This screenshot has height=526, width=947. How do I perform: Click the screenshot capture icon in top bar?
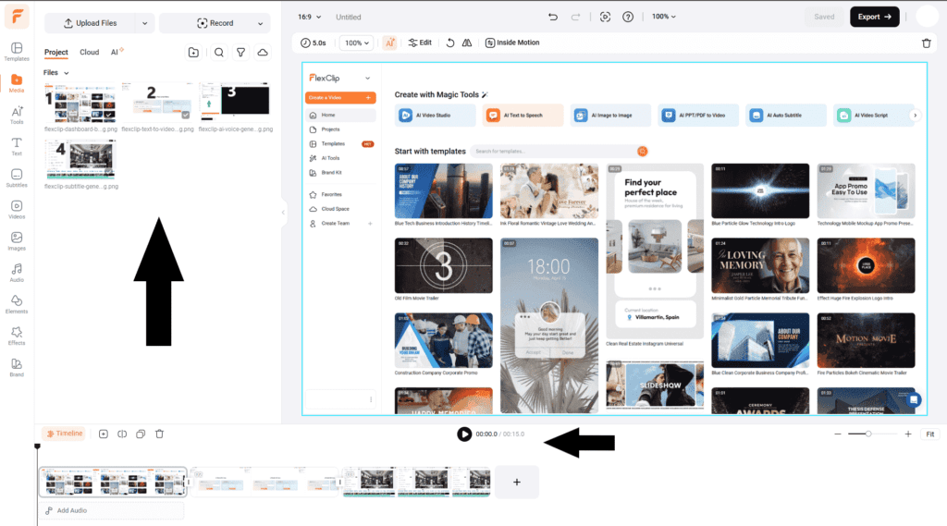(x=605, y=17)
